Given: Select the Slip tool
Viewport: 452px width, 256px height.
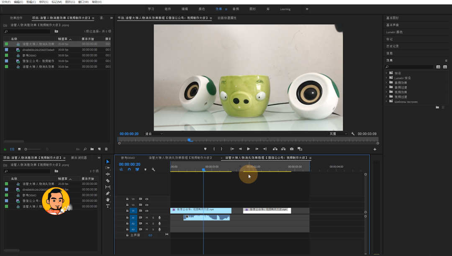Looking at the screenshot, I should [x=108, y=187].
